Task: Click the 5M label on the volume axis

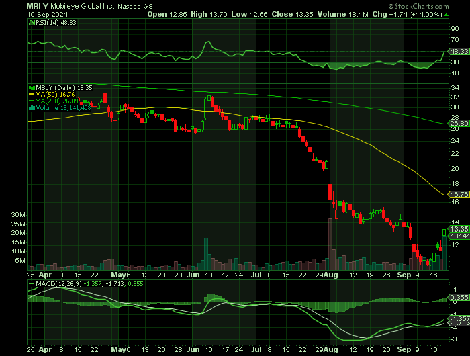Action: point(20,261)
